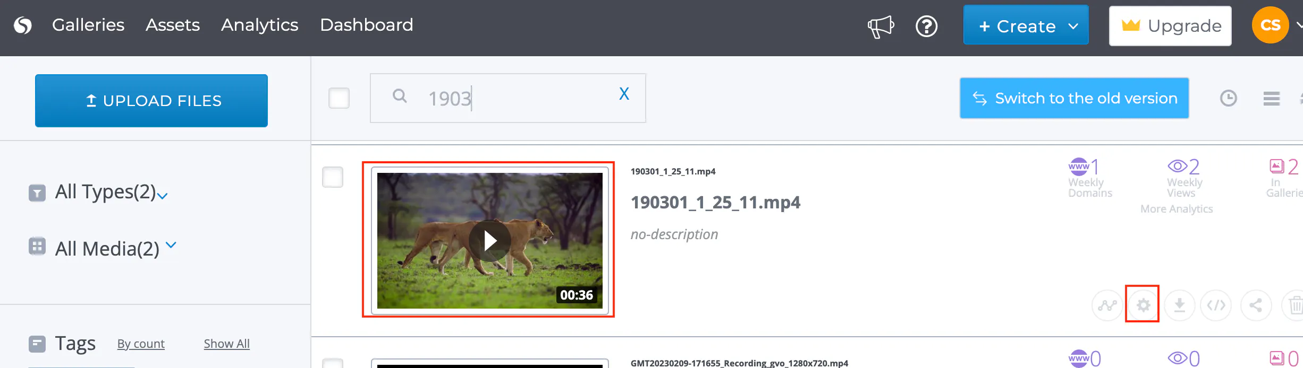Switch to list view icon
The image size is (1303, 368).
(1271, 99)
